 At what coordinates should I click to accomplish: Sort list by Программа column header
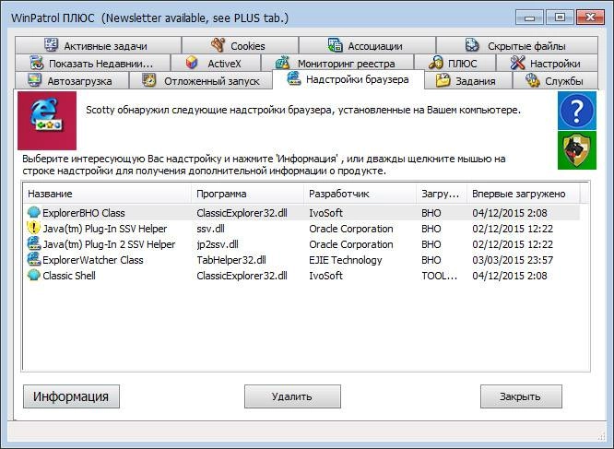coord(247,194)
